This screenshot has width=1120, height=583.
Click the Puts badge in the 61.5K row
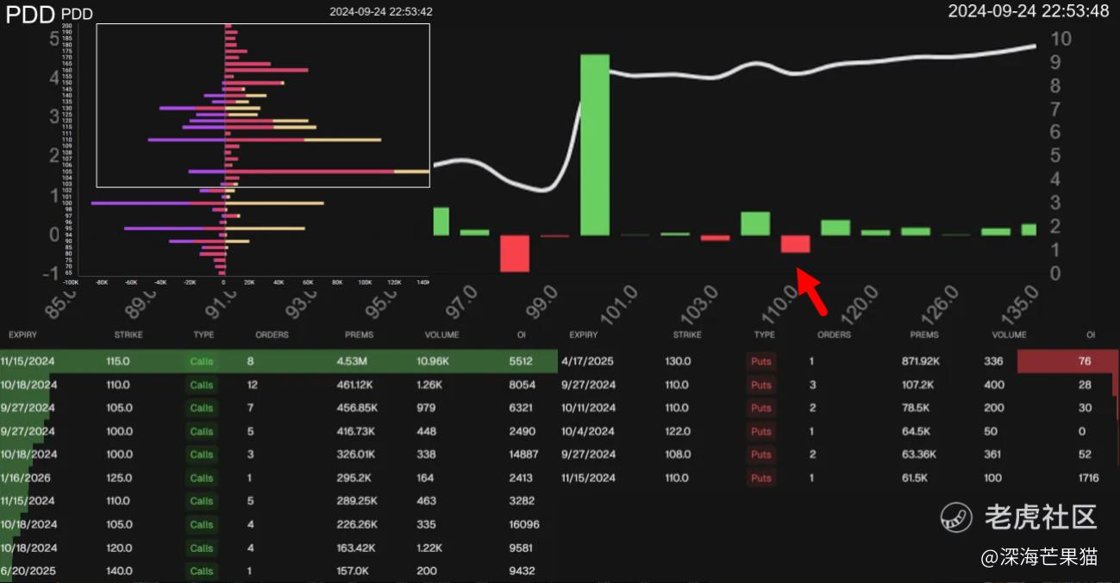761,478
